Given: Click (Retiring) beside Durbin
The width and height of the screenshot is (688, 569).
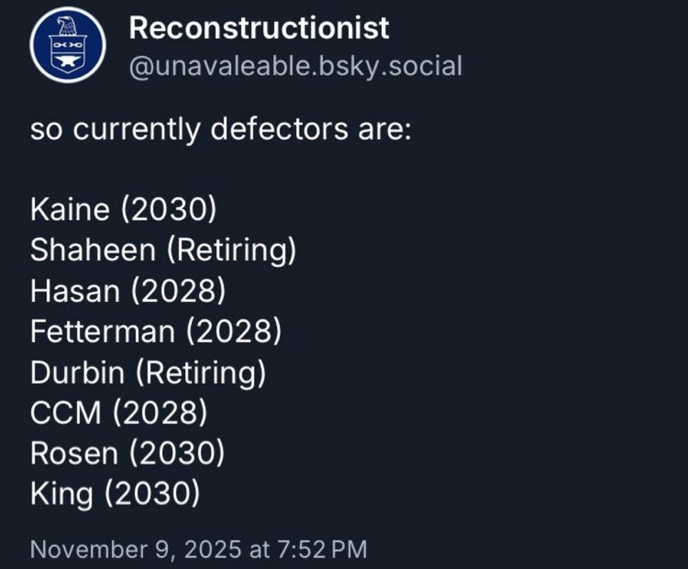Looking at the screenshot, I should tap(200, 372).
